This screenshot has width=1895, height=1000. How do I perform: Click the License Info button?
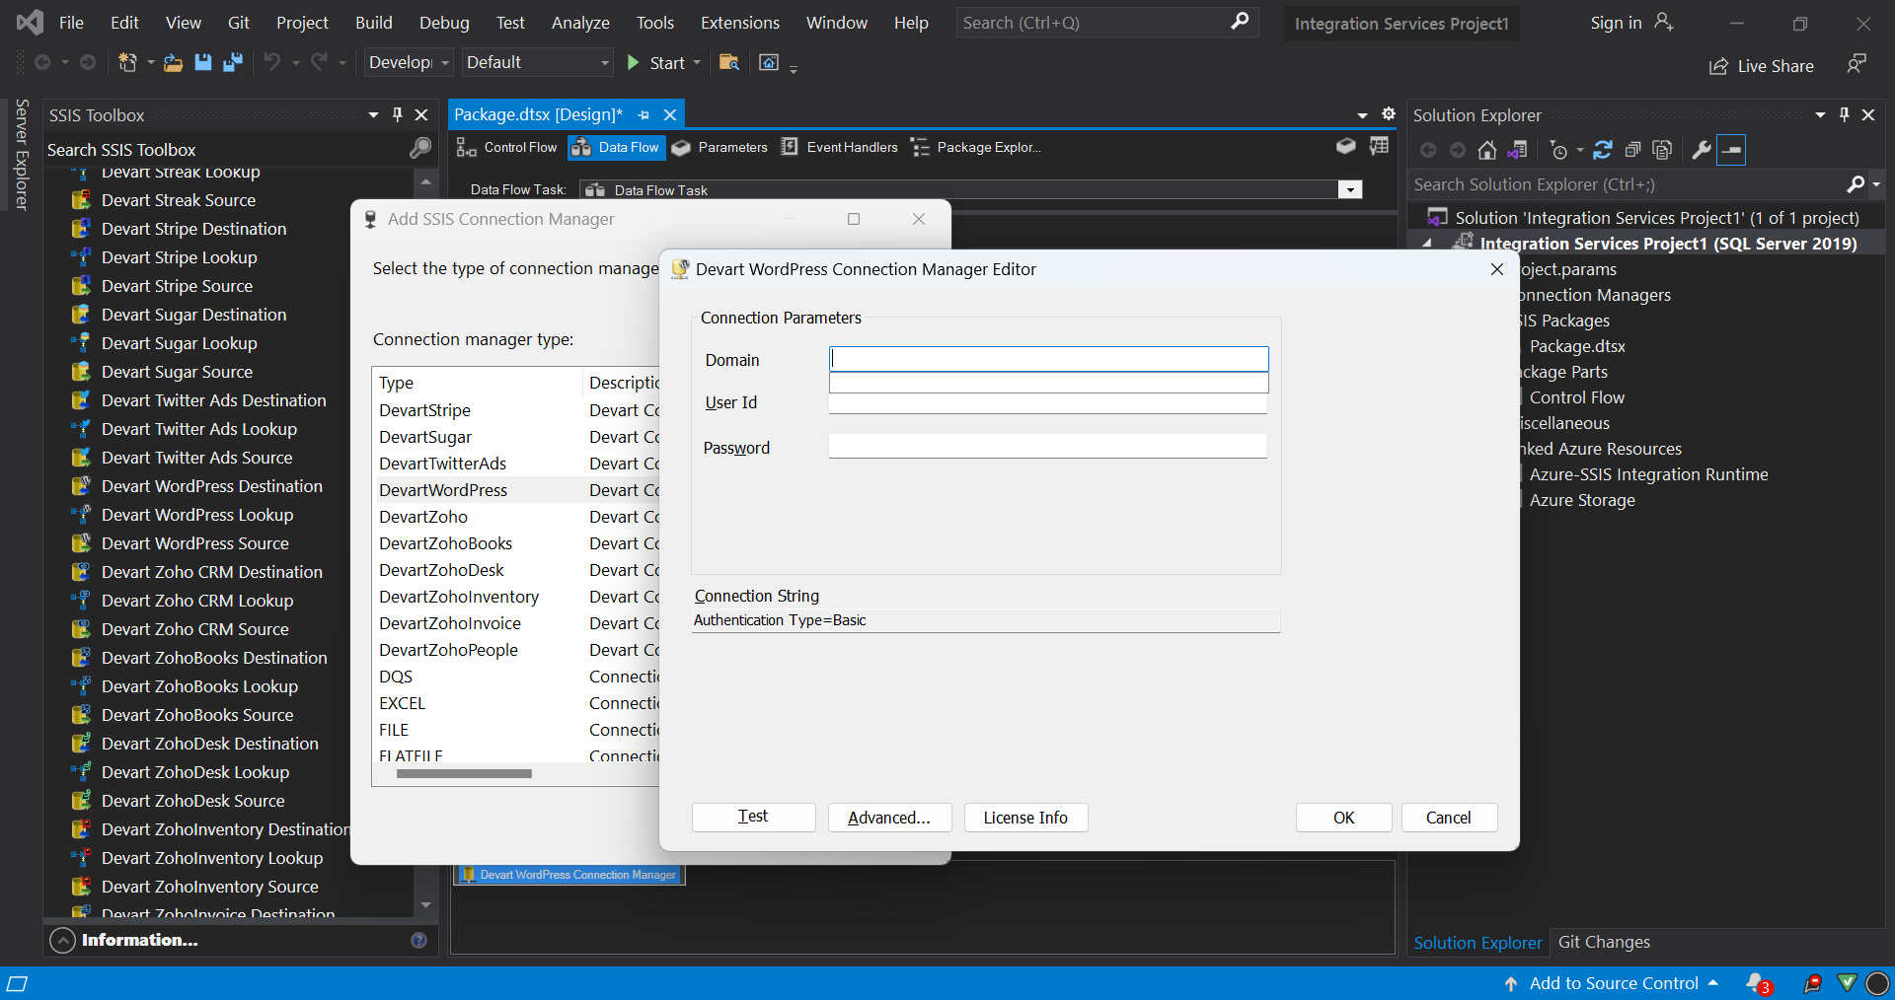coord(1025,817)
